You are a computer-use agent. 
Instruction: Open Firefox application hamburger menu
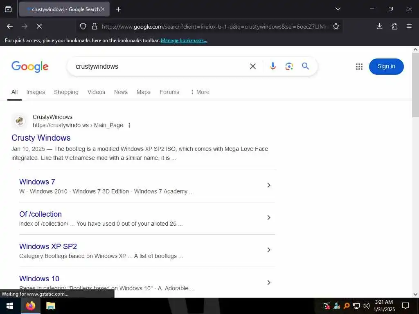(x=409, y=26)
